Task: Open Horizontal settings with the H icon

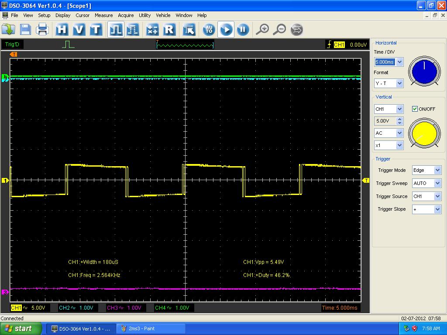Action: tap(62, 30)
